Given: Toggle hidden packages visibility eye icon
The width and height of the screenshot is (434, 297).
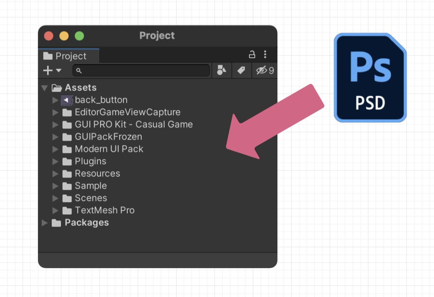Looking at the screenshot, I should click(262, 70).
